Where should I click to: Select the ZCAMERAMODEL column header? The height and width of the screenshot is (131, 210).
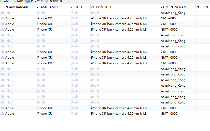tap(53, 7)
